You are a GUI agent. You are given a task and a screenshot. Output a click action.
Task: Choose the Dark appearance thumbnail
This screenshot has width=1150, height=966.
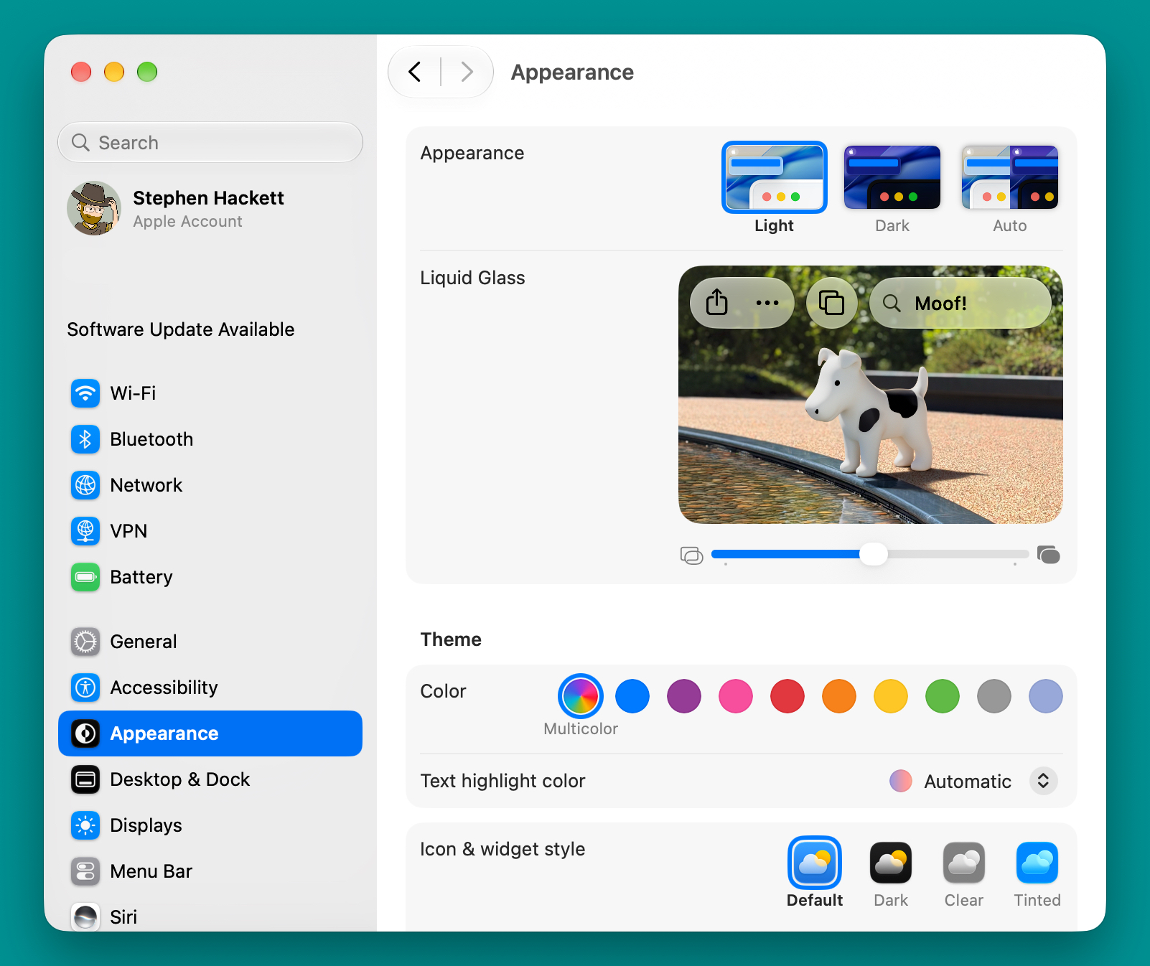pyautogui.click(x=892, y=177)
